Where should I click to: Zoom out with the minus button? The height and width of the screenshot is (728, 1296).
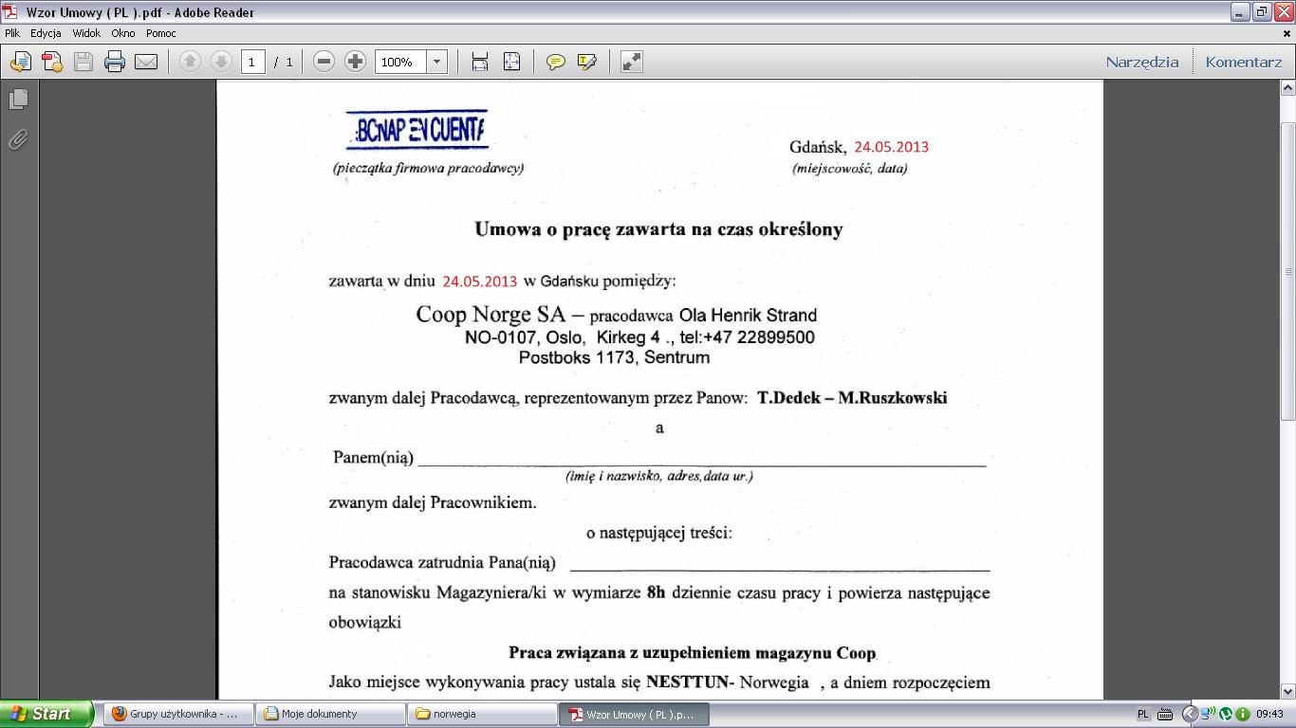point(324,62)
